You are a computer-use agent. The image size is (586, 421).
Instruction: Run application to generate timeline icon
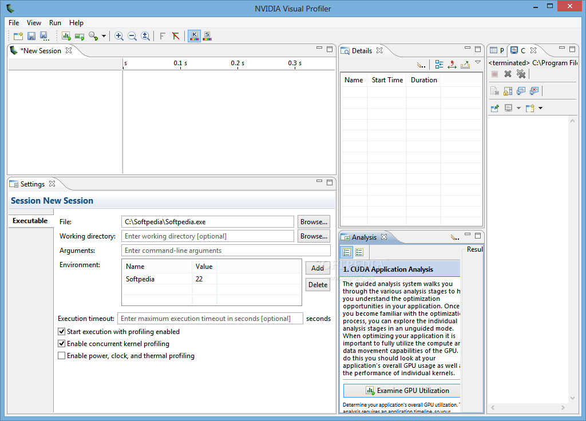[66, 36]
